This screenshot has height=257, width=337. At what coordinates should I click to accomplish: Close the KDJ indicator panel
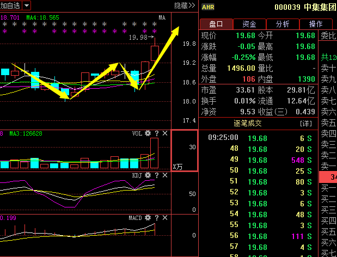click(164, 175)
